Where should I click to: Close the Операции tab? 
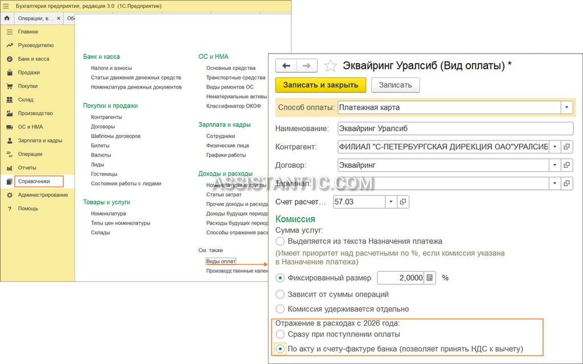click(59, 18)
